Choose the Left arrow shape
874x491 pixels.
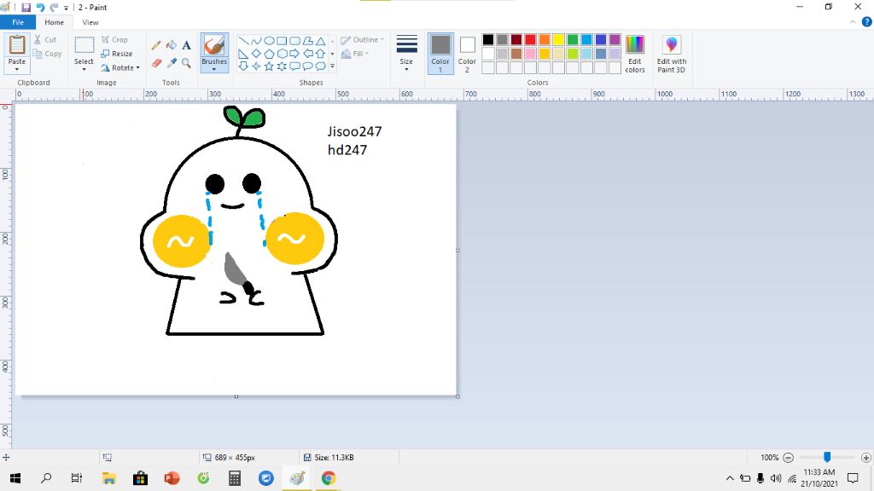(x=307, y=54)
